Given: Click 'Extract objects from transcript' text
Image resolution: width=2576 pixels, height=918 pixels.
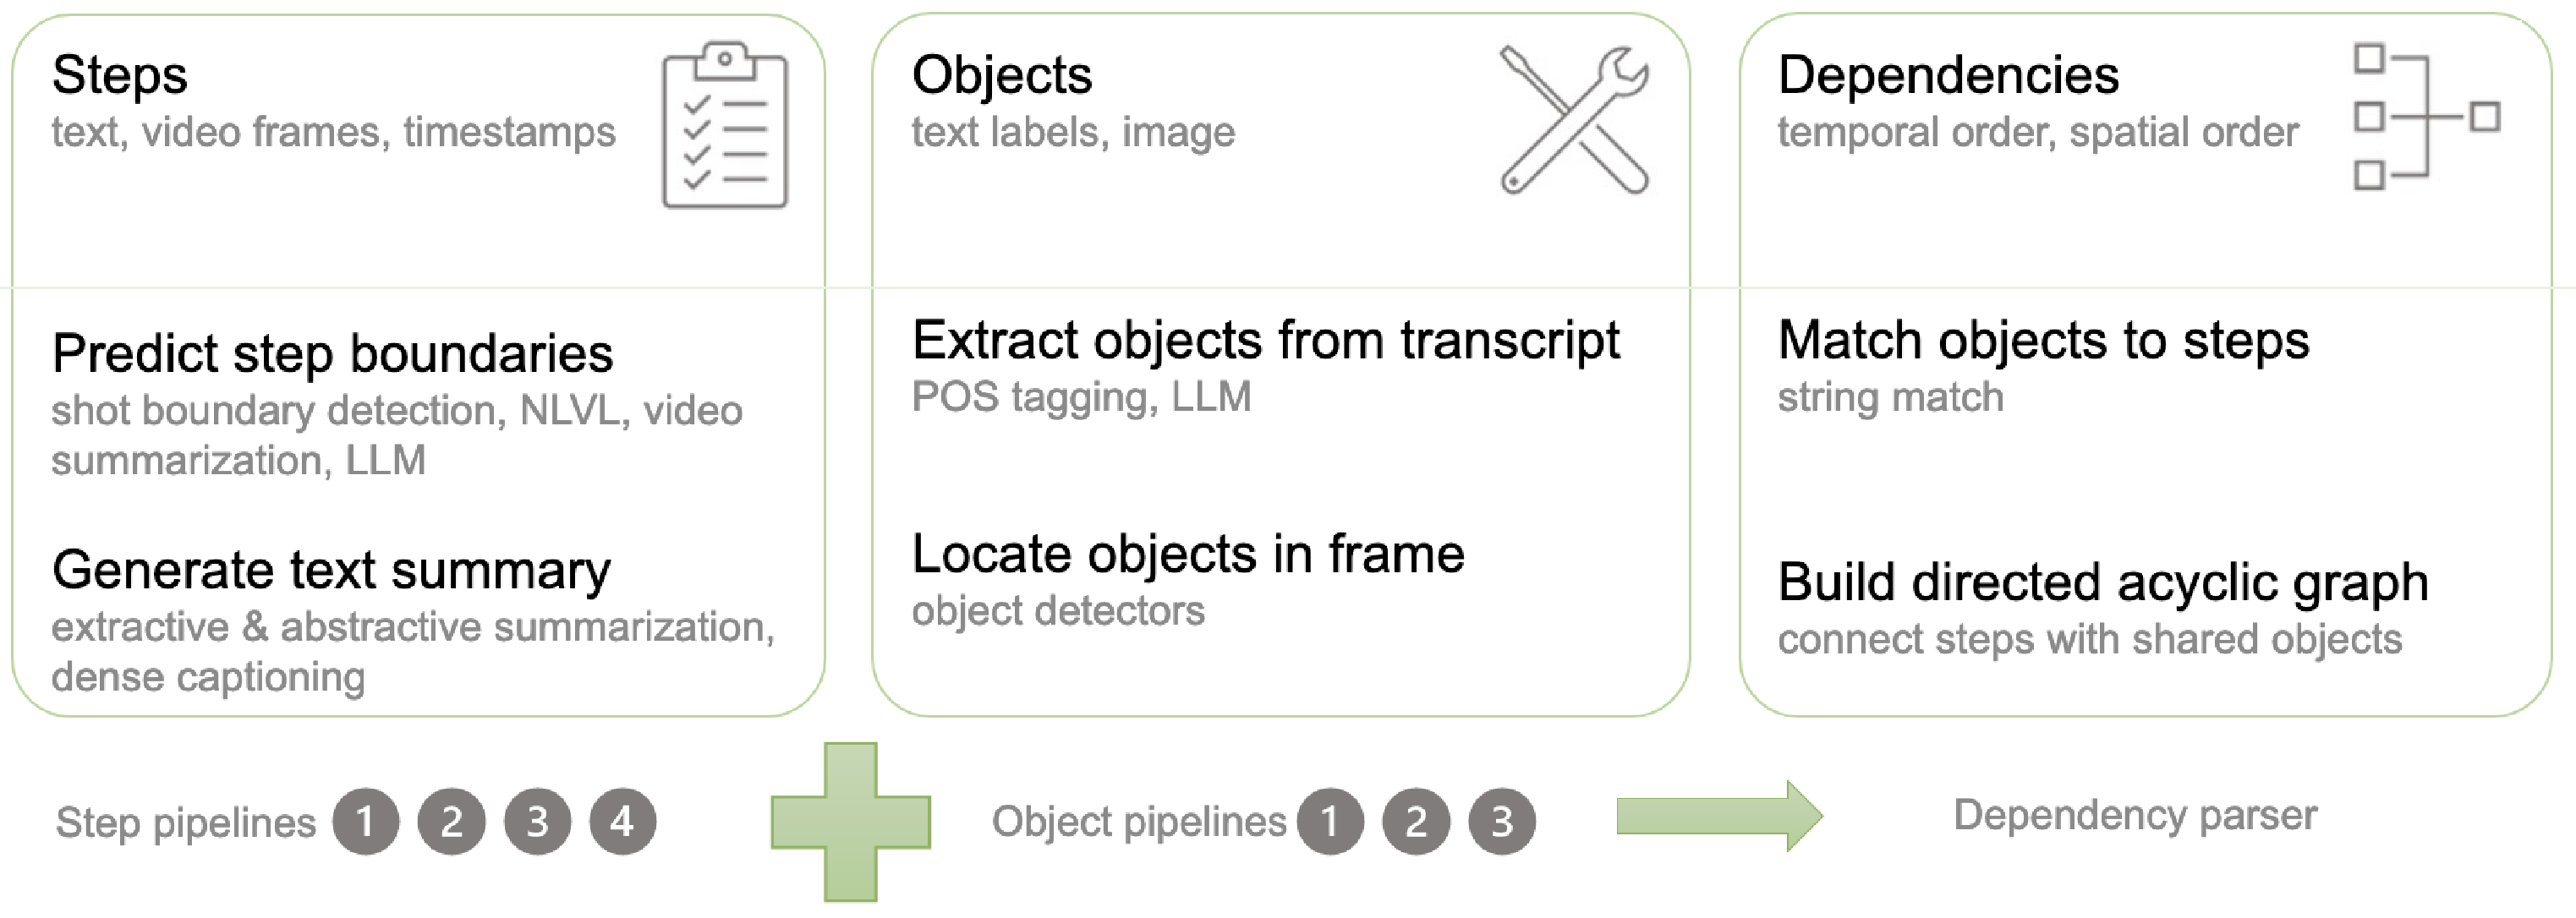Looking at the screenshot, I should [1265, 340].
